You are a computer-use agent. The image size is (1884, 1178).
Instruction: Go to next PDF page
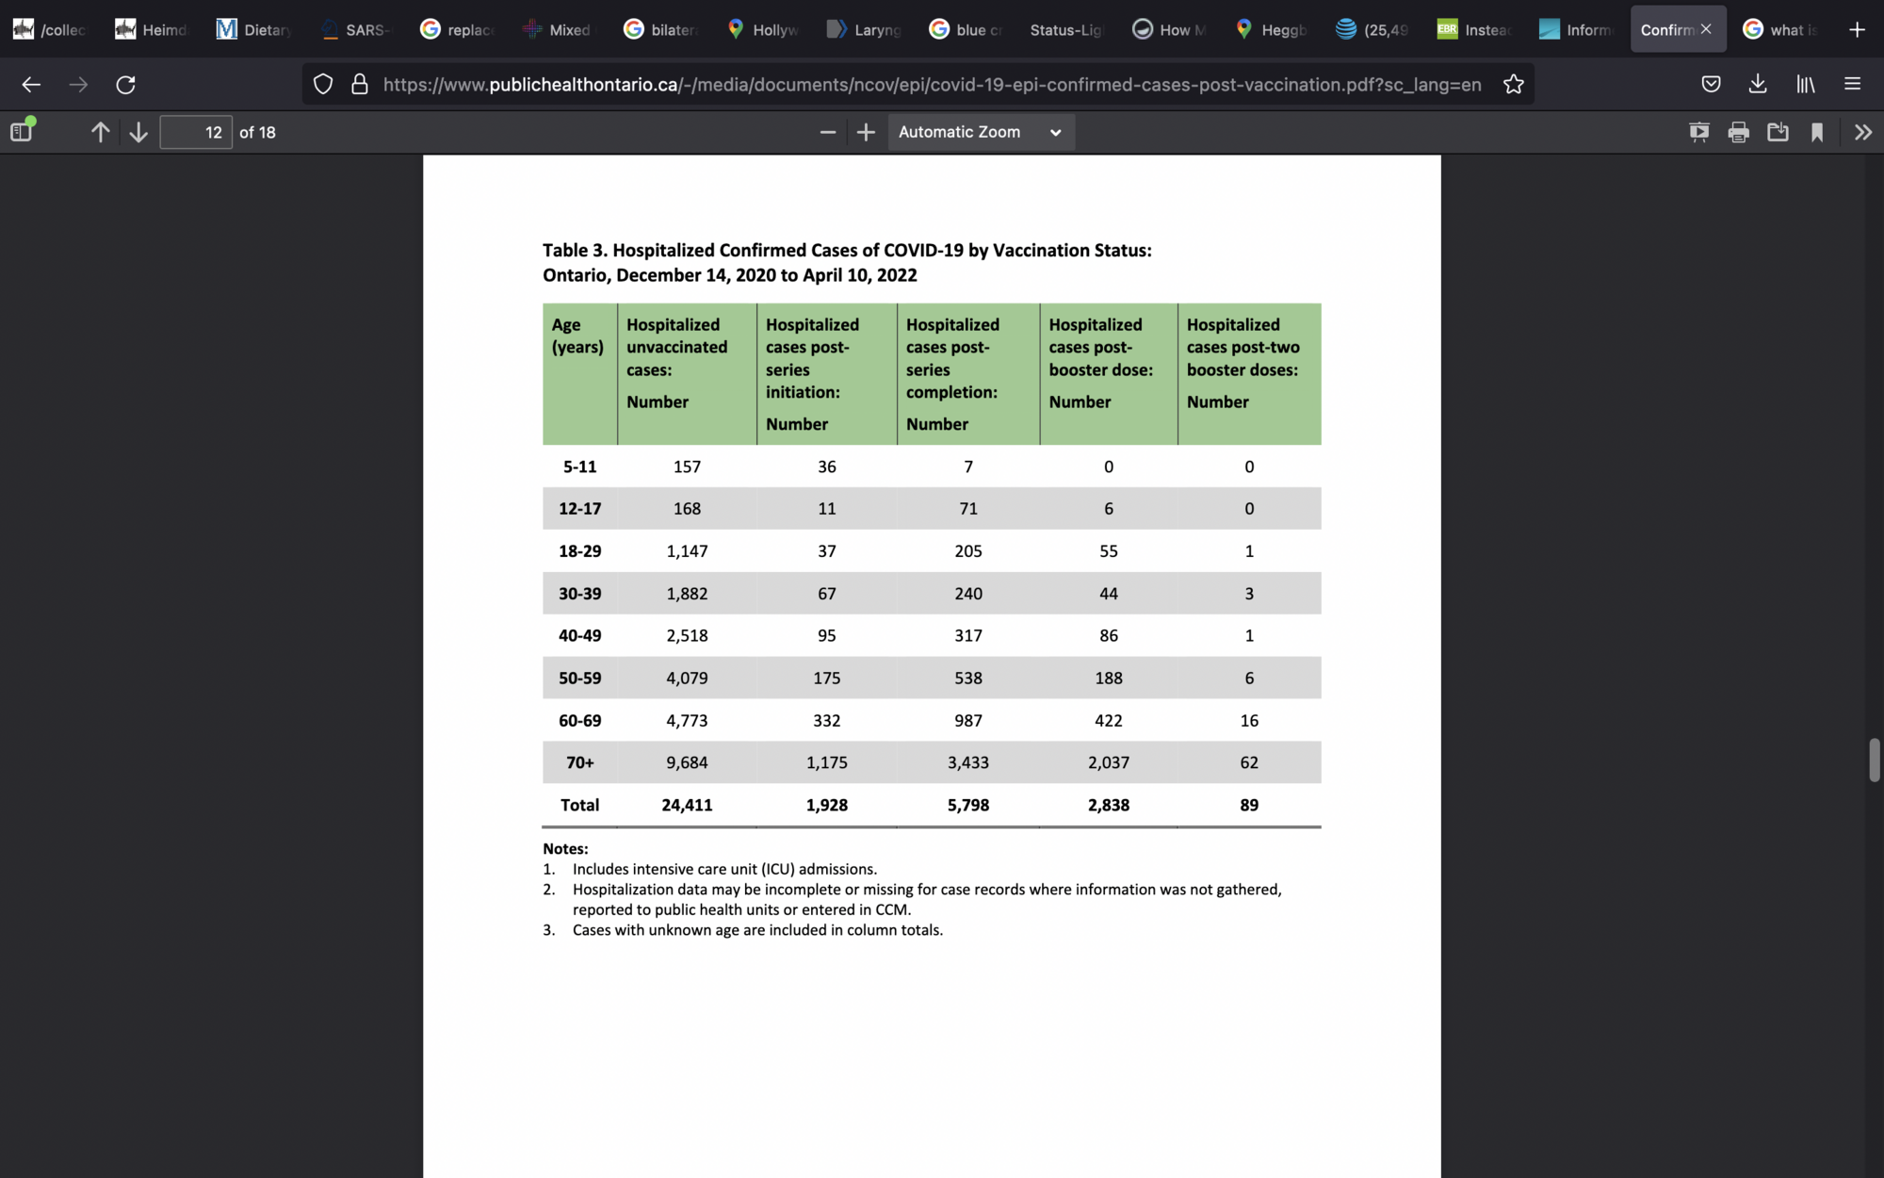pos(138,132)
